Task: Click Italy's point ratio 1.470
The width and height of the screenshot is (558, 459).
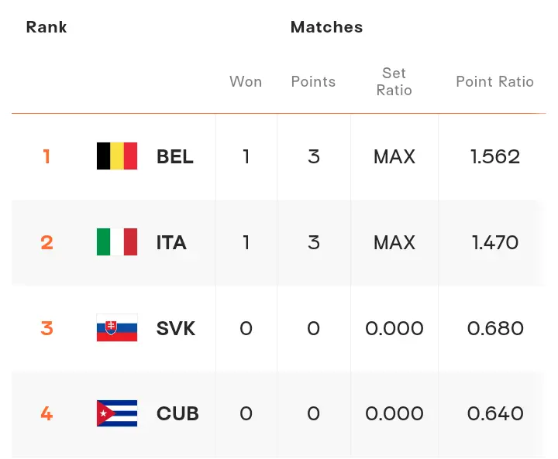Action: tap(495, 242)
